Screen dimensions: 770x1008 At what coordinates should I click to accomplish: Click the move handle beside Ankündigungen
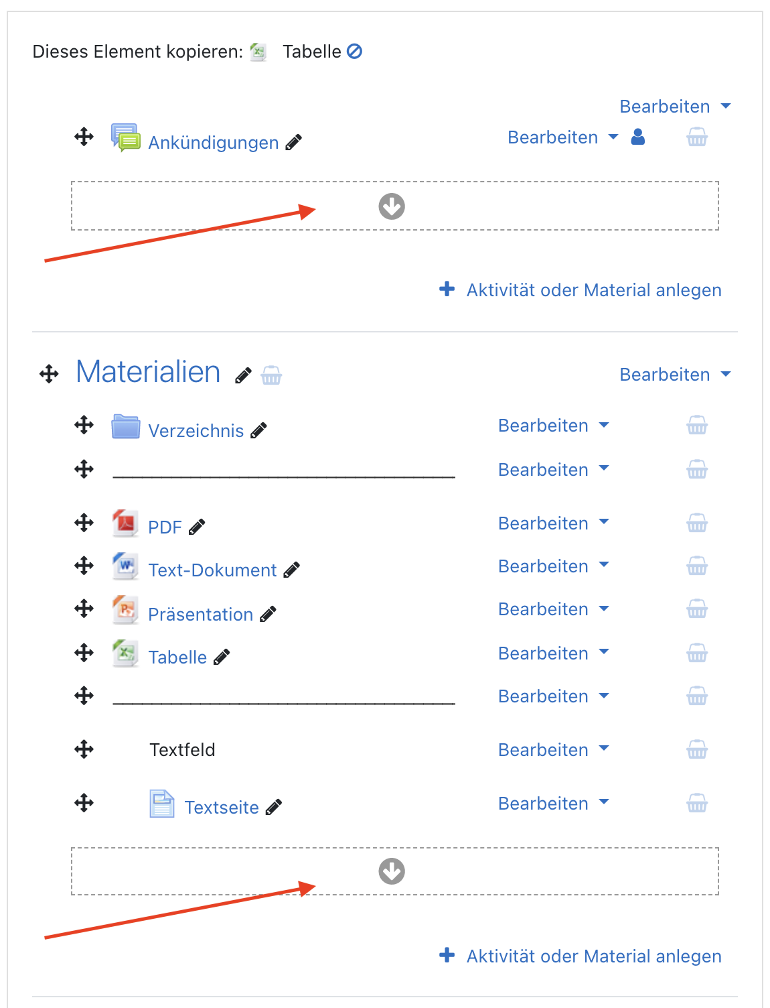point(84,137)
